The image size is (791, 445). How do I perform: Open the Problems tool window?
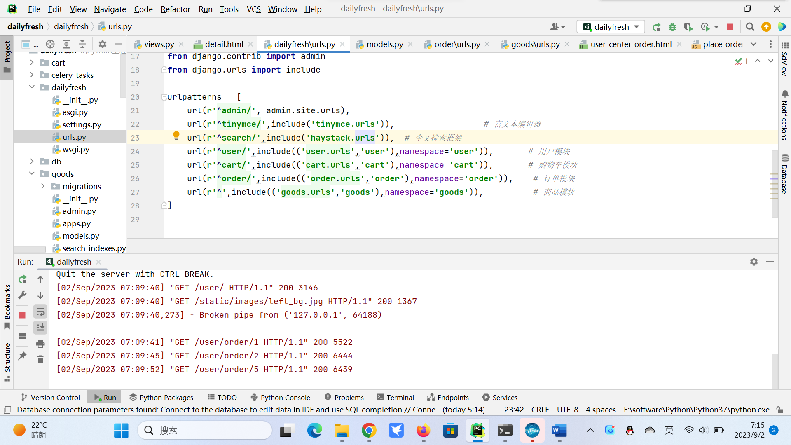pyautogui.click(x=344, y=398)
